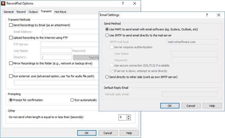Enable Upload Recording using FTP checkbox

coord(11,38)
